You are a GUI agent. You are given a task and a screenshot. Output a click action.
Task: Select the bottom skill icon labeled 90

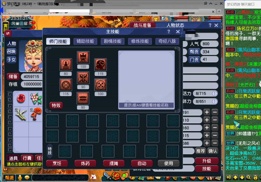[x=83, y=98]
